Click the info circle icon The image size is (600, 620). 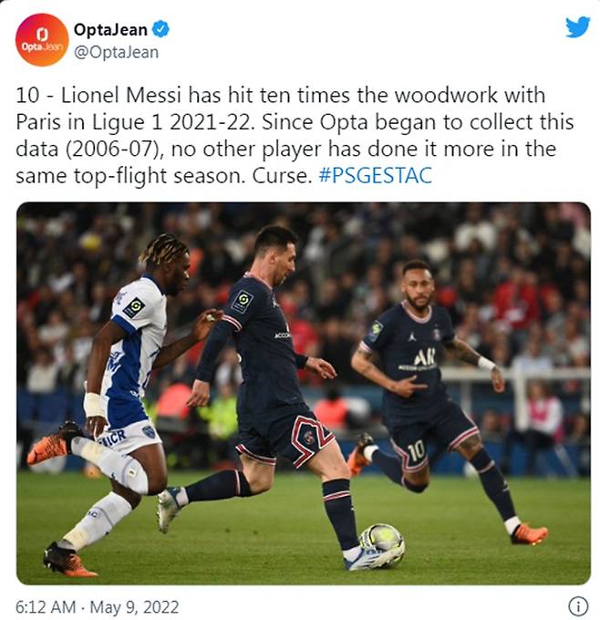click(578, 605)
